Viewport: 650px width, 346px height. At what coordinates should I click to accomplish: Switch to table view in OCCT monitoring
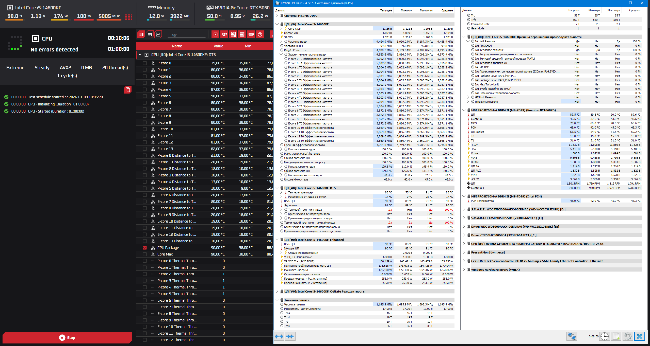pyautogui.click(x=150, y=34)
